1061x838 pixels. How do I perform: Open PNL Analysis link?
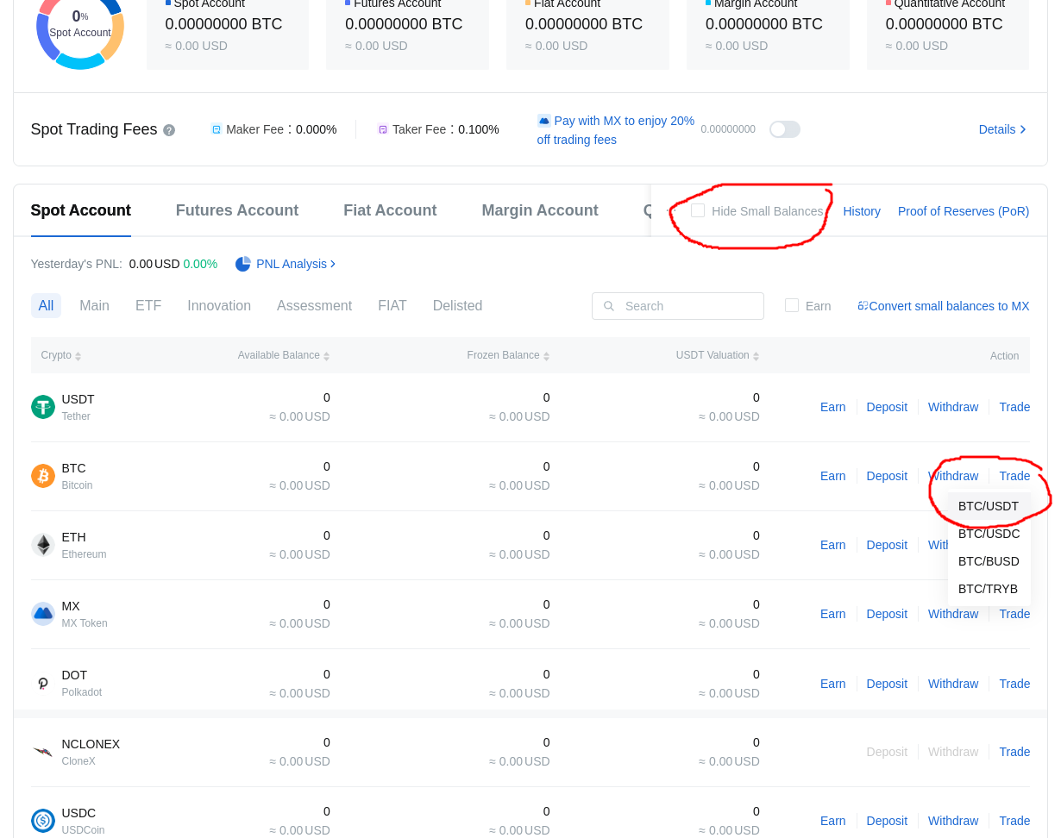tap(296, 264)
